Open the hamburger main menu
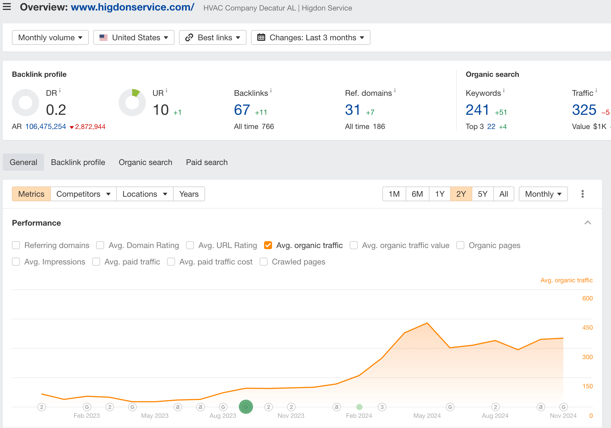The width and height of the screenshot is (611, 428). 7,7
